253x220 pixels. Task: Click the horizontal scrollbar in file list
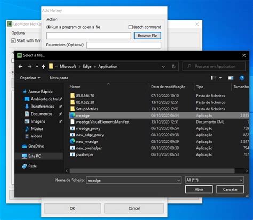[152, 171]
